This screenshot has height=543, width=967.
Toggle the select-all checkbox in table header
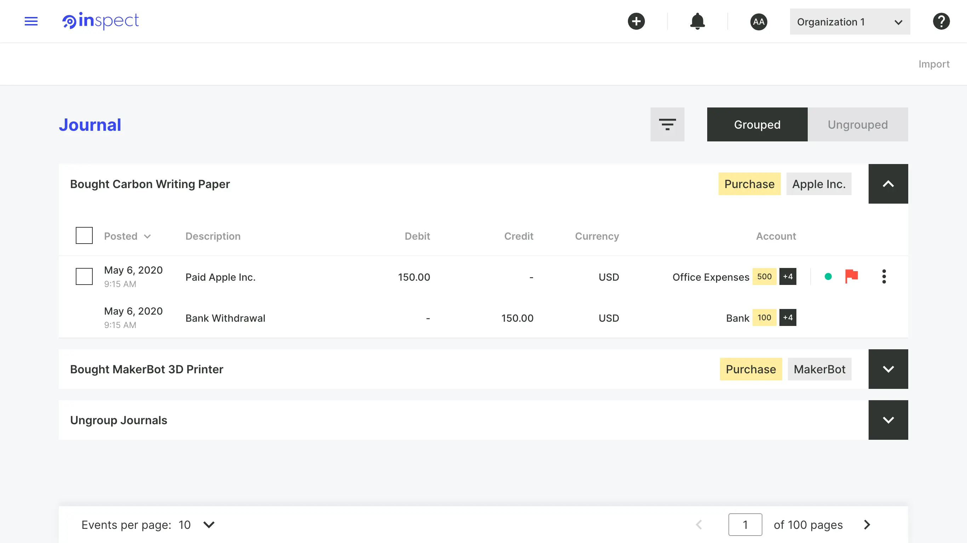[84, 235]
